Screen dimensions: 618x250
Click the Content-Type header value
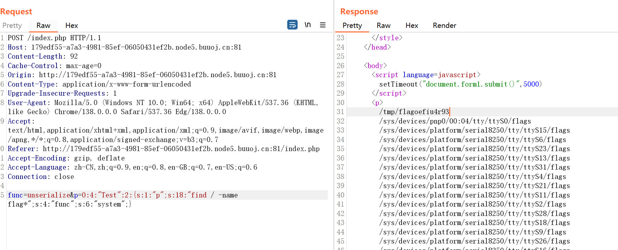coord(127,84)
